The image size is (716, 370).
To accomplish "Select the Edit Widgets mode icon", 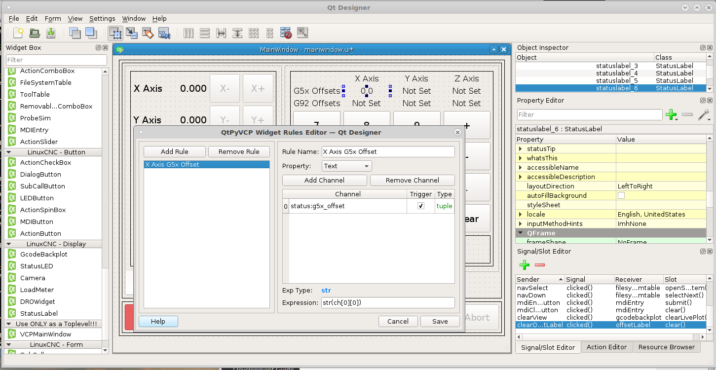I will (116, 33).
